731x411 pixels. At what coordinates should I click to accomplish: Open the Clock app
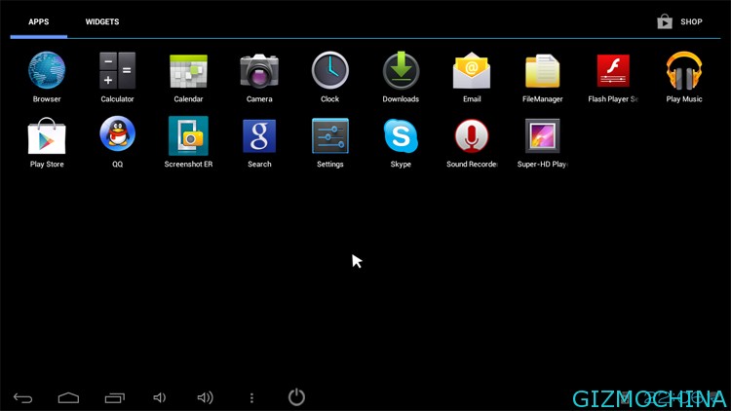click(329, 72)
